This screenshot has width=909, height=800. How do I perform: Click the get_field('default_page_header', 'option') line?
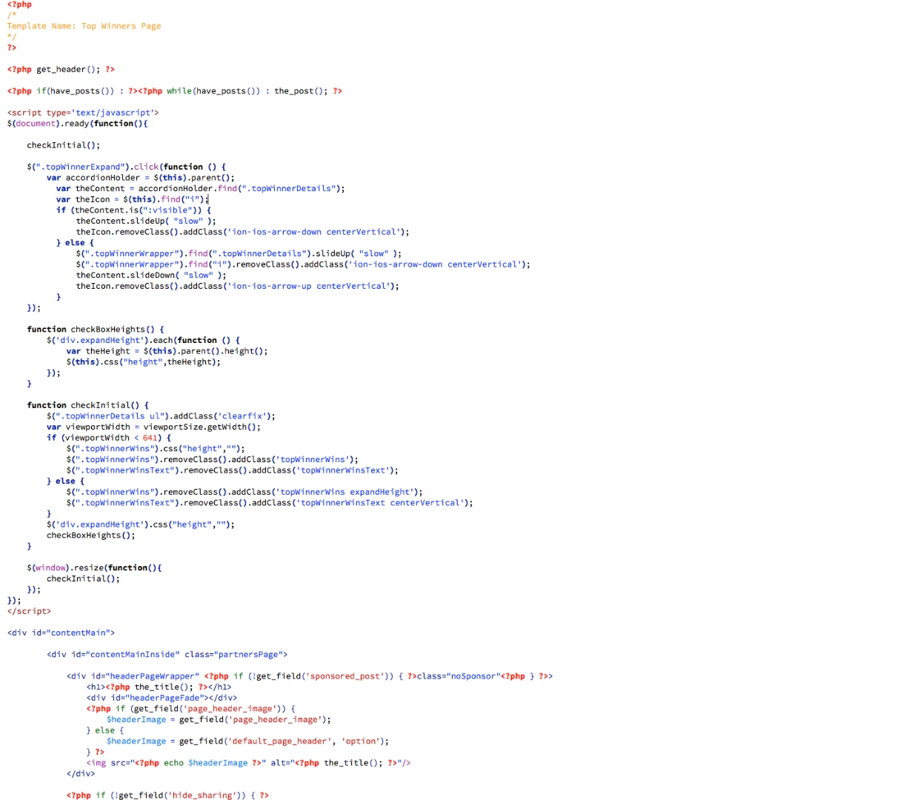[247, 741]
